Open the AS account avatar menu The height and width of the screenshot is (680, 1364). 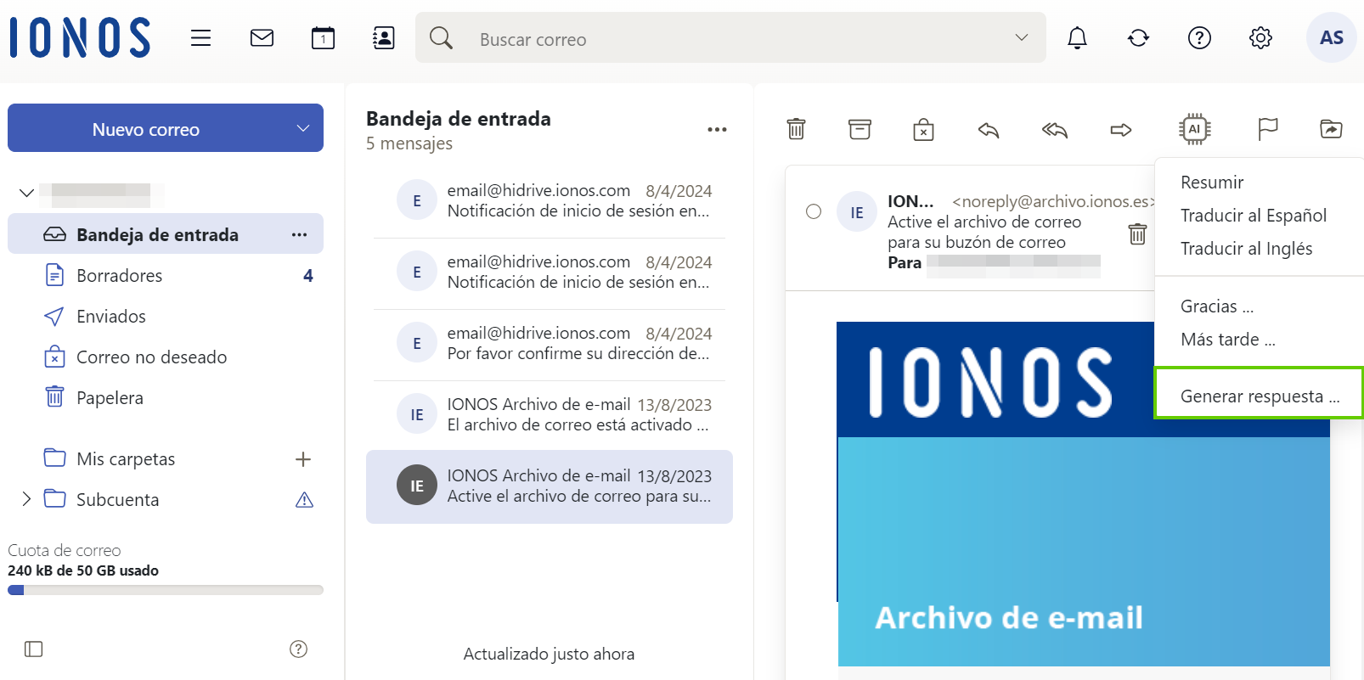[x=1331, y=37]
